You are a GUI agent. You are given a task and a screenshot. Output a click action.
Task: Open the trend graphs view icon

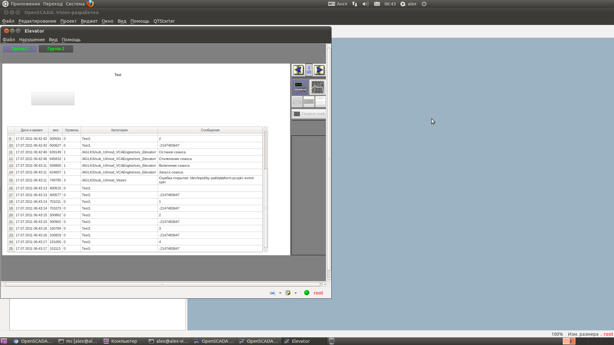(318, 87)
